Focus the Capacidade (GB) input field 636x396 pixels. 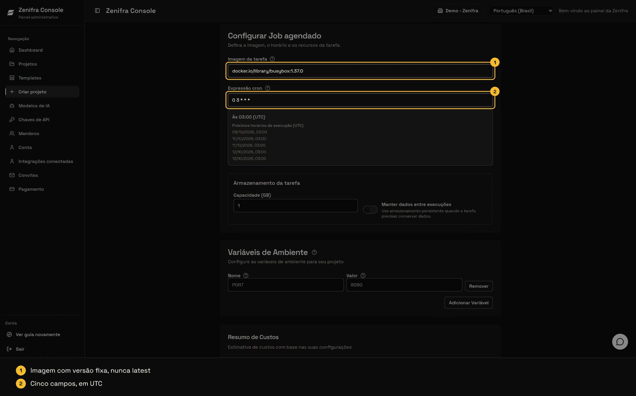295,206
